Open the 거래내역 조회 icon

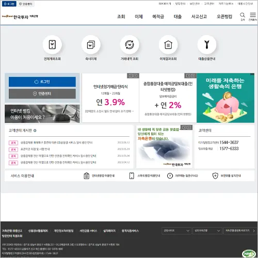130,45
